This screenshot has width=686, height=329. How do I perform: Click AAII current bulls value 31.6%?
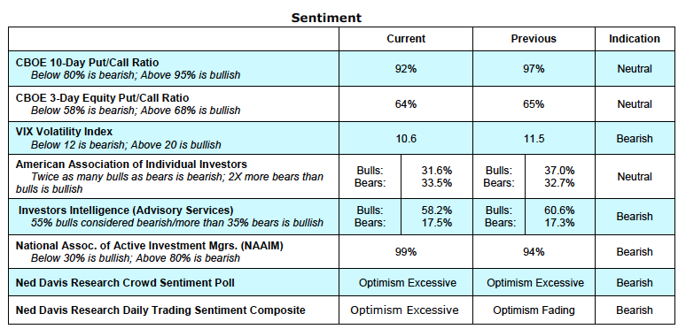click(x=437, y=171)
